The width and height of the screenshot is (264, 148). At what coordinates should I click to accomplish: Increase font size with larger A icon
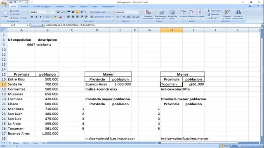coord(58,12)
